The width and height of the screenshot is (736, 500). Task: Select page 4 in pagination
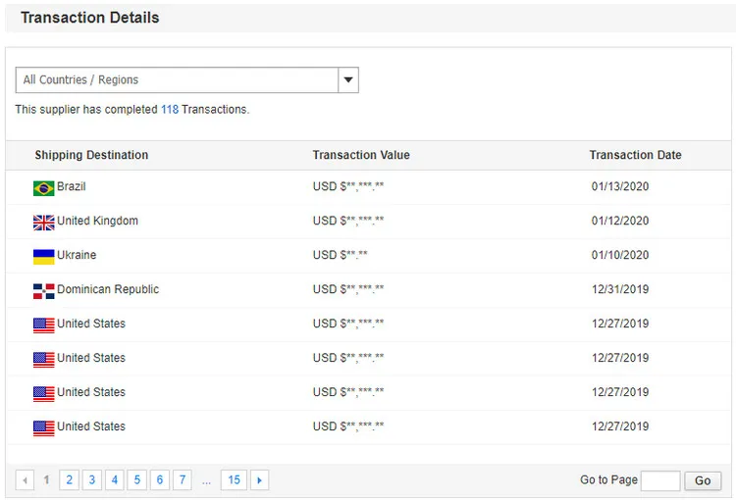click(x=115, y=480)
